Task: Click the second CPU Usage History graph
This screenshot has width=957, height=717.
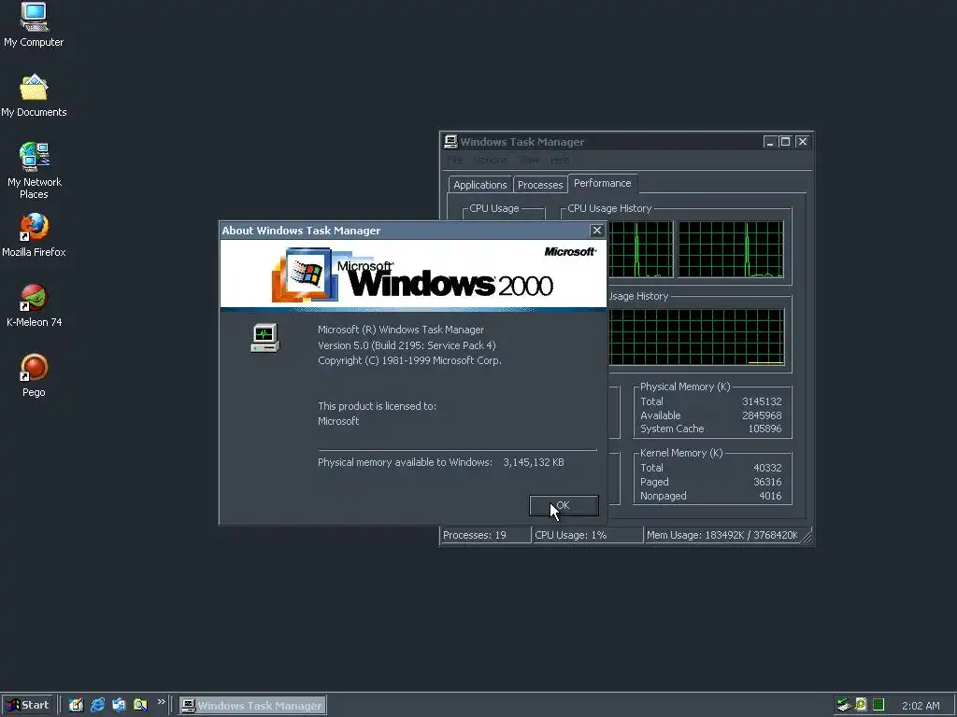Action: (731, 249)
